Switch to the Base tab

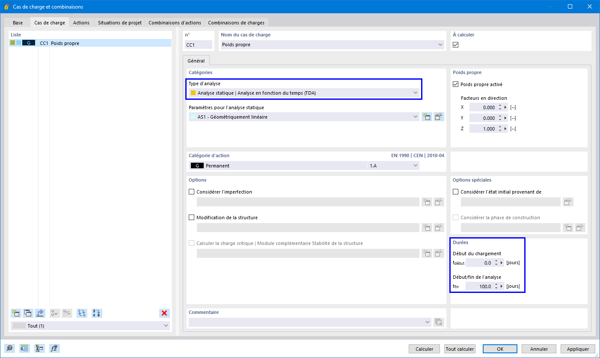(x=18, y=23)
